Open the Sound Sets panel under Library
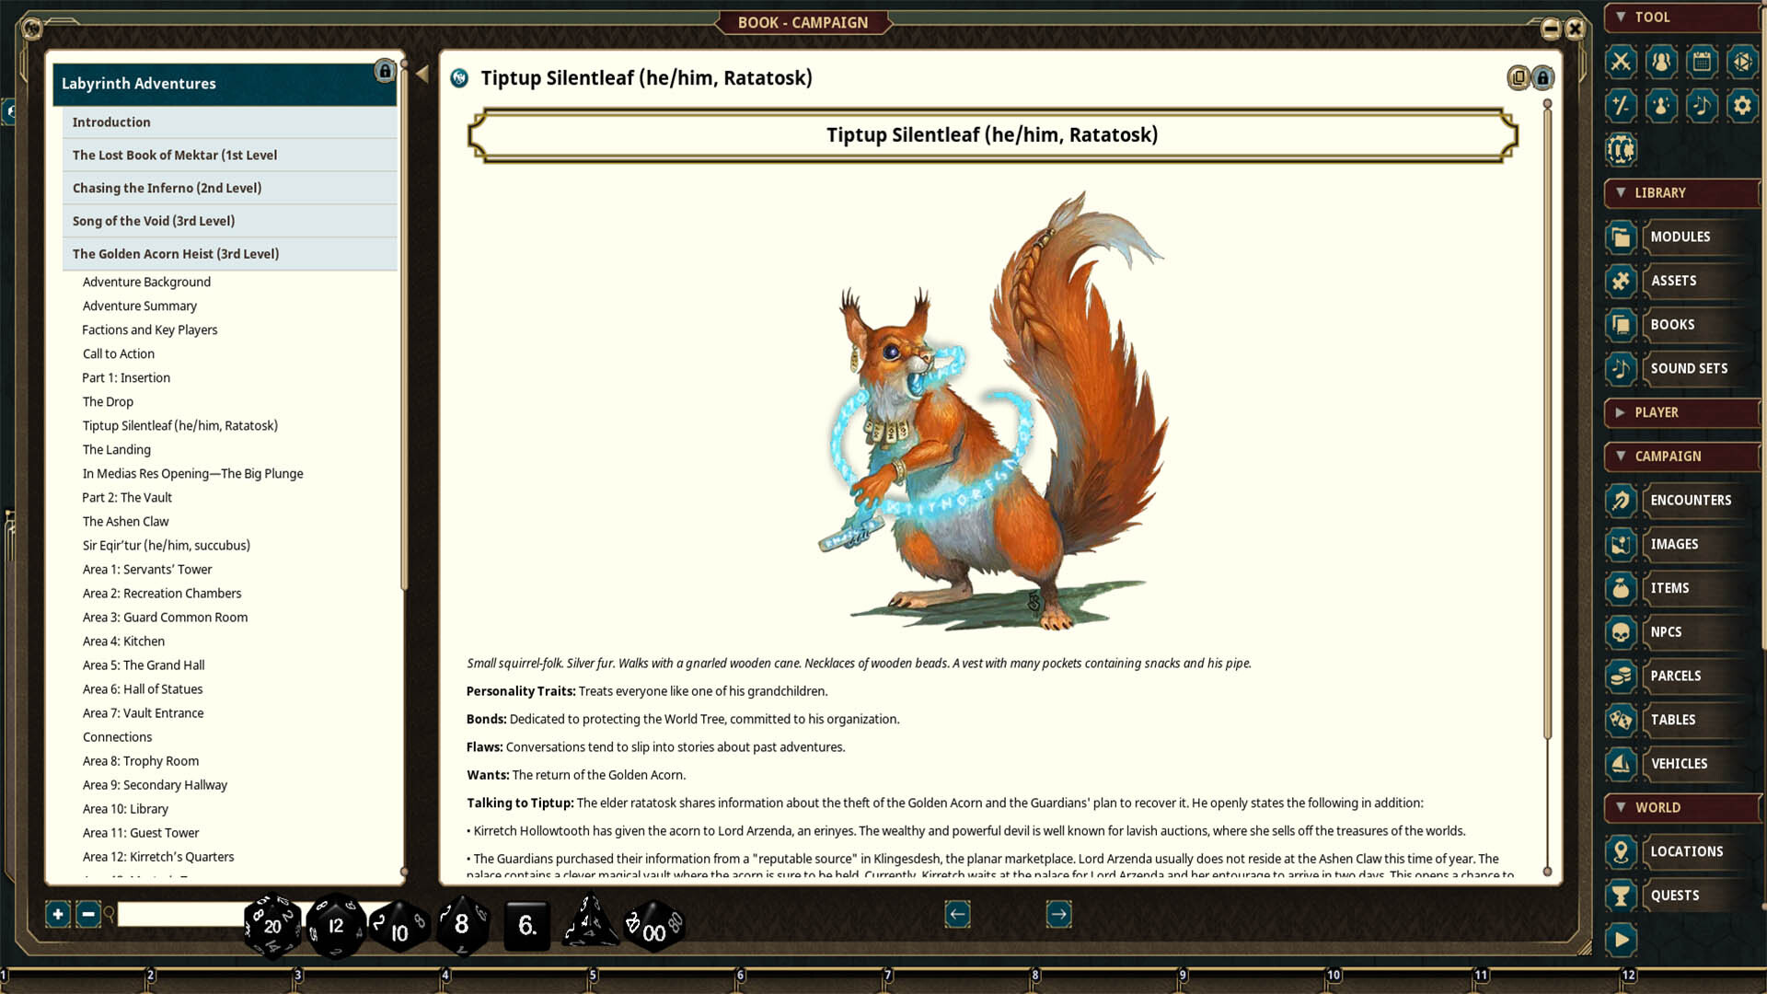 pyautogui.click(x=1689, y=368)
